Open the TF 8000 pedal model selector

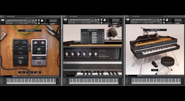tap(21, 58)
